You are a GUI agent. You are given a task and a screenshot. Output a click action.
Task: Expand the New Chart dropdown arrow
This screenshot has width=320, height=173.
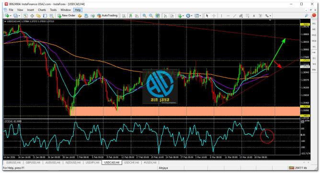11,16
